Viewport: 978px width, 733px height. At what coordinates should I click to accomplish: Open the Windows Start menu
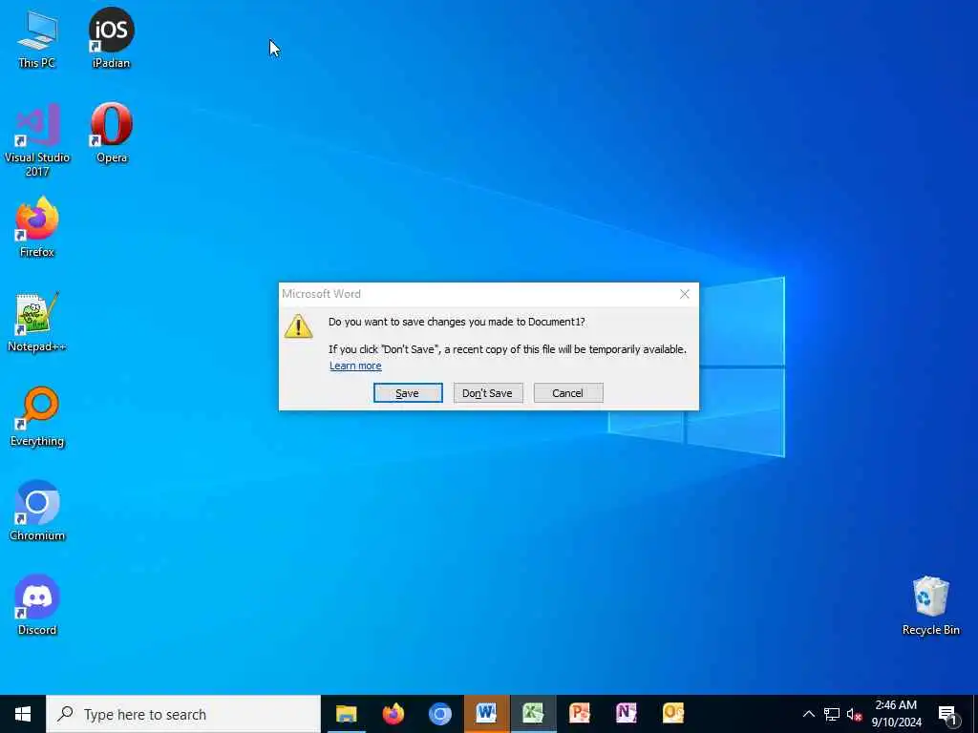(x=23, y=714)
